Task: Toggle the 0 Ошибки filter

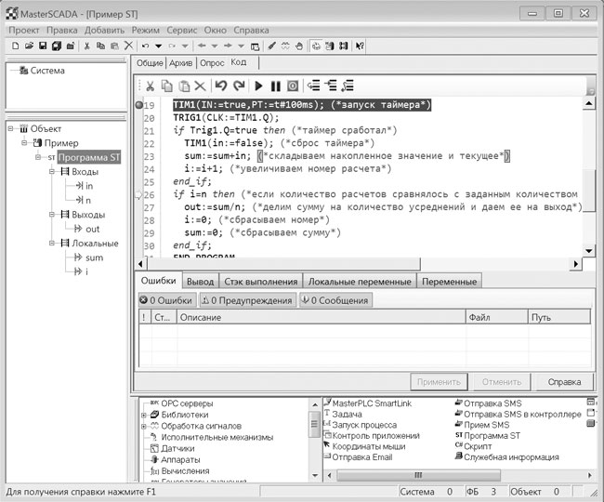Action: pos(166,300)
